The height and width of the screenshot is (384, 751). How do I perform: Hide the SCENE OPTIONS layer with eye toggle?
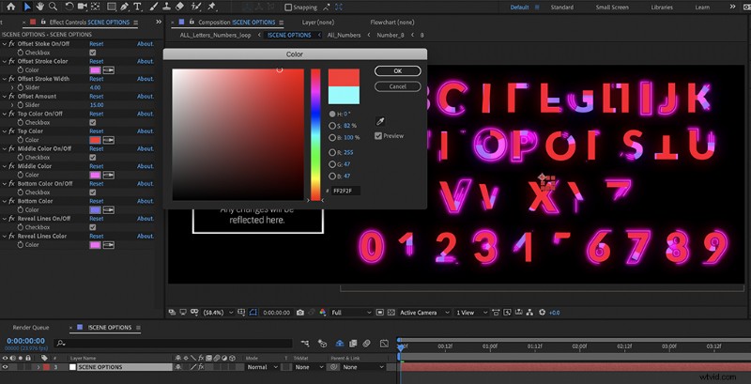[x=6, y=367]
